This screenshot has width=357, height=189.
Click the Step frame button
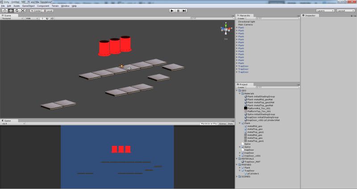coord(184,10)
